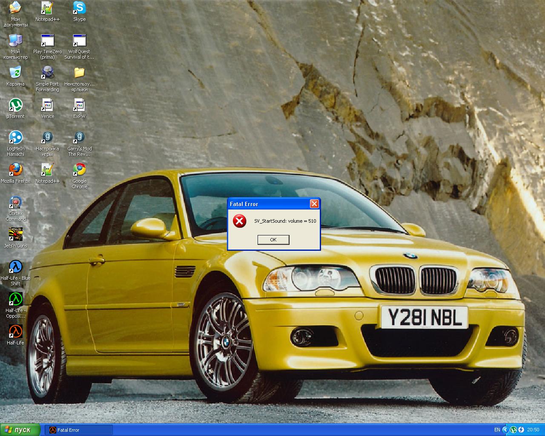Click the red error icon in the dialog
This screenshot has height=436, width=545.
[x=240, y=221]
